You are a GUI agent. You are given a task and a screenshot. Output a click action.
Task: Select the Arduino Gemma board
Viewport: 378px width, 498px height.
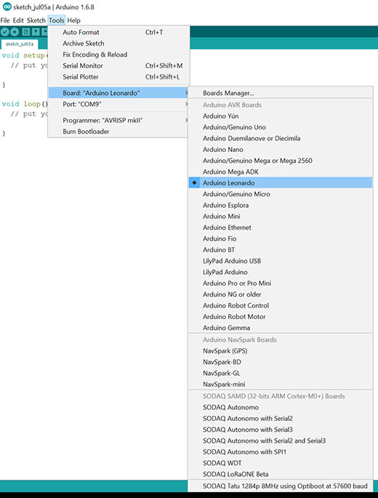(x=281, y=327)
